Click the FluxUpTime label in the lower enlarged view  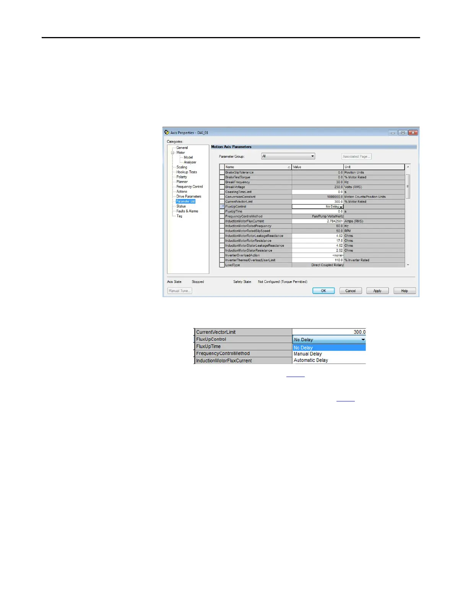(x=208, y=346)
